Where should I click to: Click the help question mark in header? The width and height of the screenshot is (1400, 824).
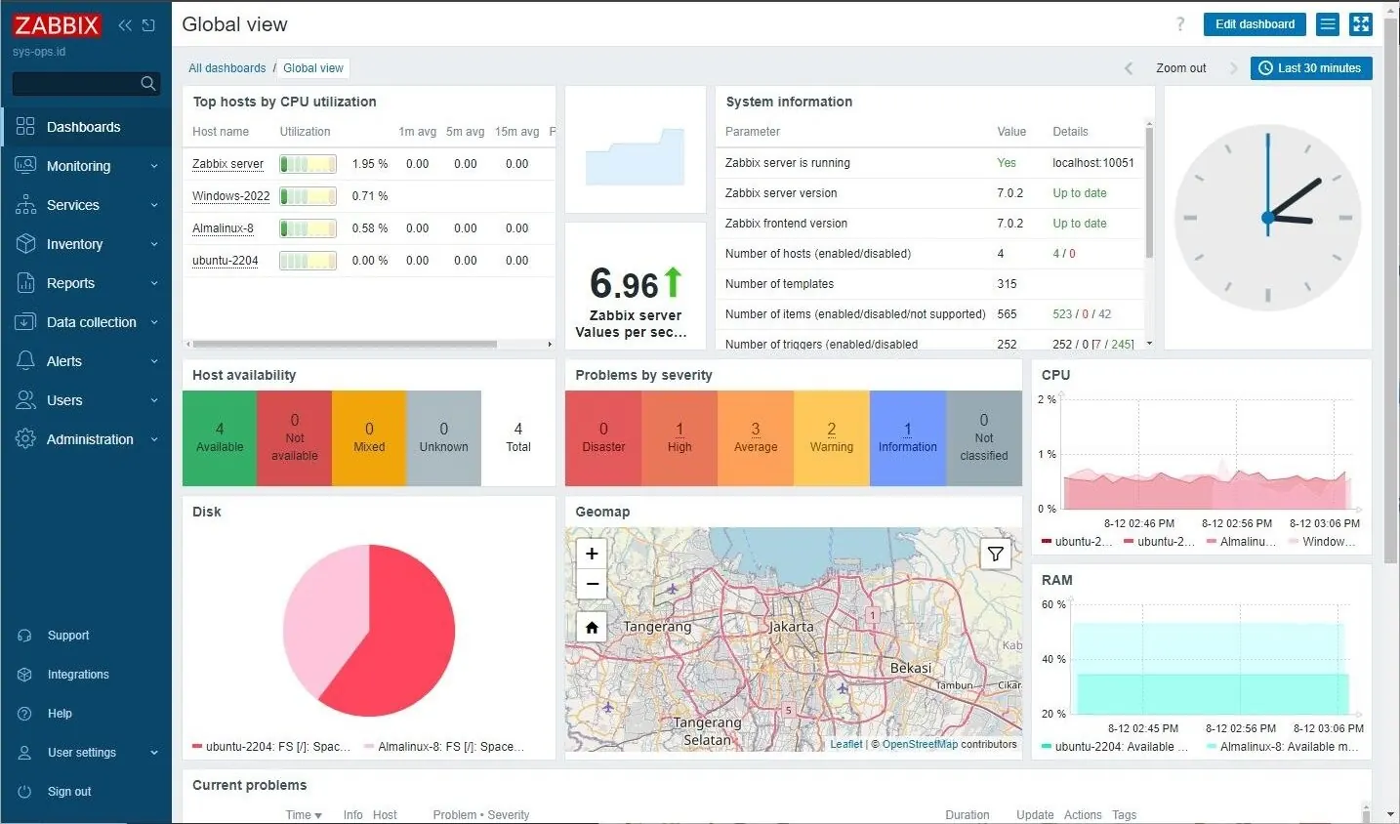pyautogui.click(x=1180, y=24)
